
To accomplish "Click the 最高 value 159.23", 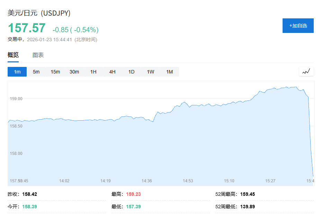I will click(133, 194).
